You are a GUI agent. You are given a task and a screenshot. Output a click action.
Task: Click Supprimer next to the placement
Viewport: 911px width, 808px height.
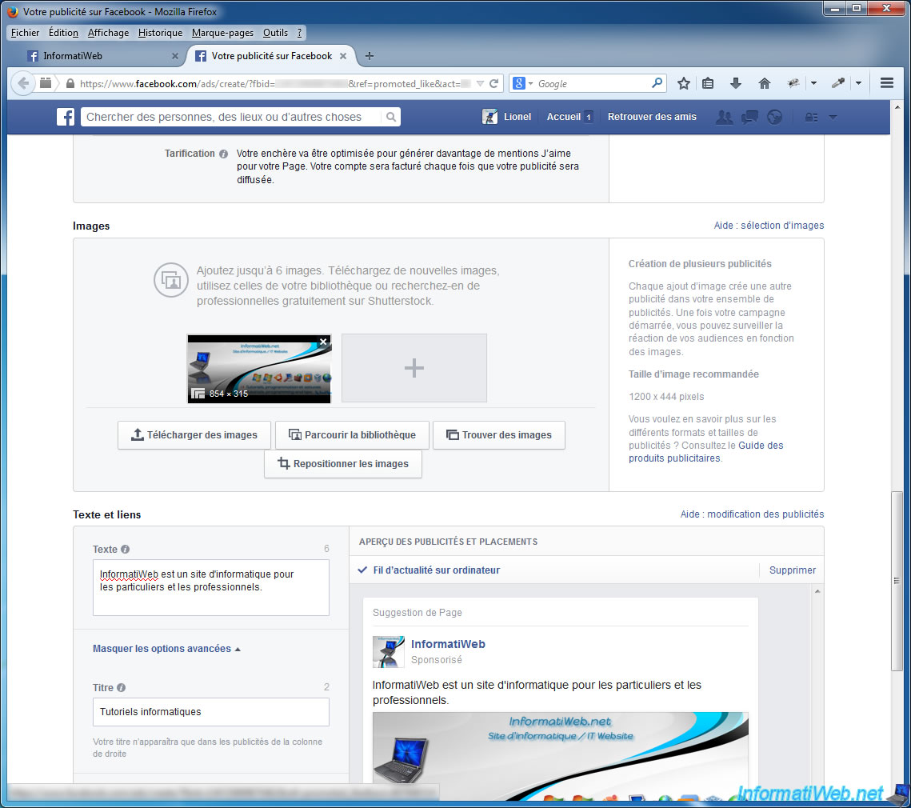[x=793, y=570]
